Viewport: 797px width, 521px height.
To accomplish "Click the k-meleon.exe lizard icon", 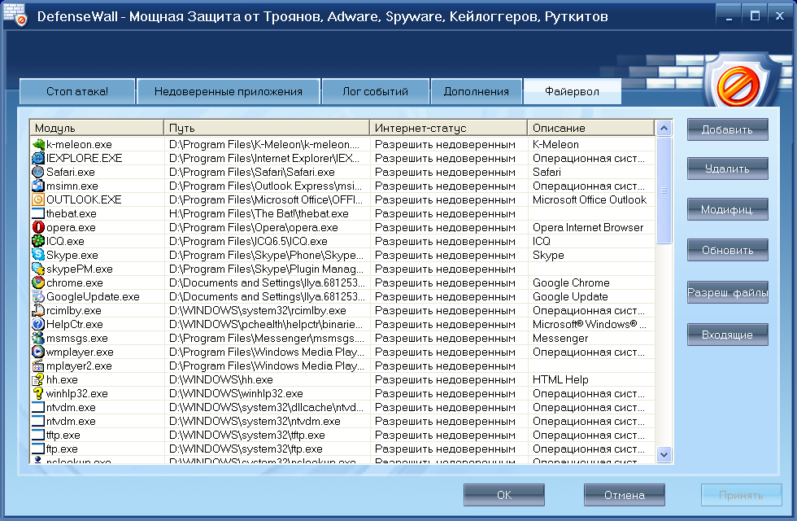I will coord(38,145).
